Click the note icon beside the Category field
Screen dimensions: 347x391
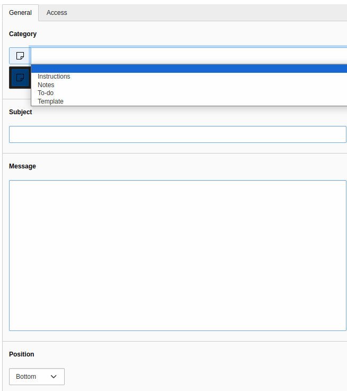(x=20, y=56)
